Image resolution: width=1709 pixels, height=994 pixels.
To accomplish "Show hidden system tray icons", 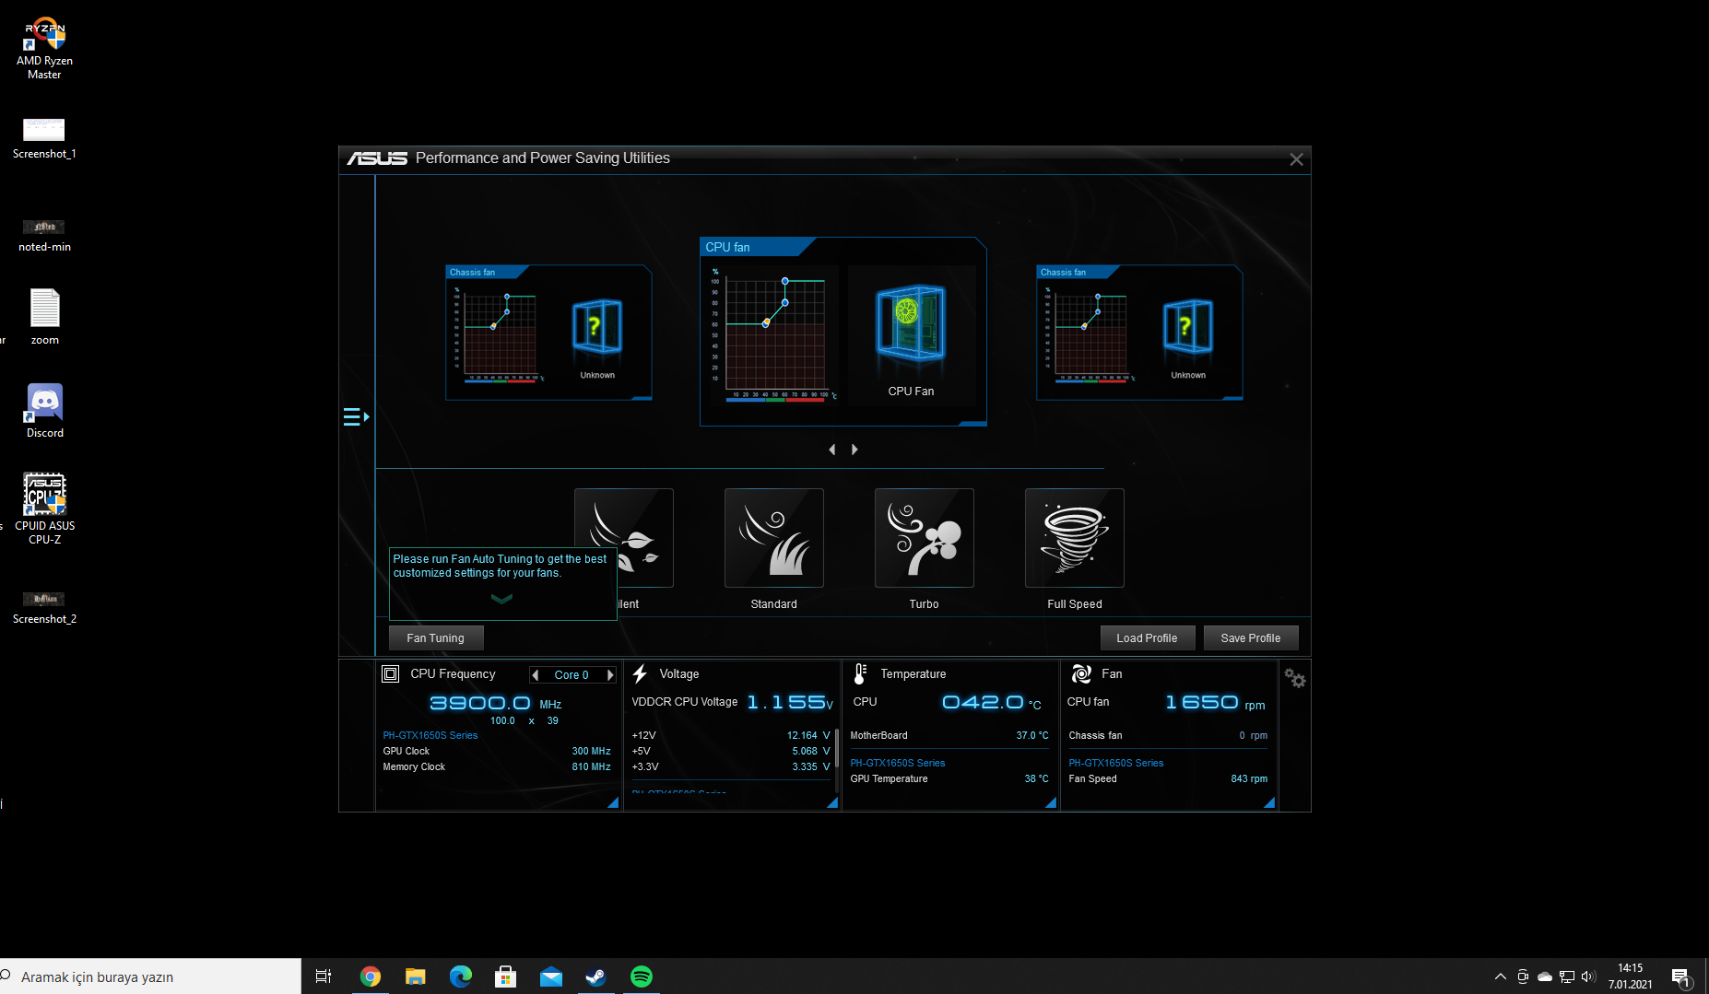I will pyautogui.click(x=1500, y=976).
